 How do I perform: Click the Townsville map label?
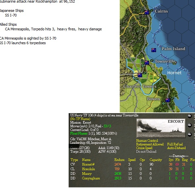(165, 61)
